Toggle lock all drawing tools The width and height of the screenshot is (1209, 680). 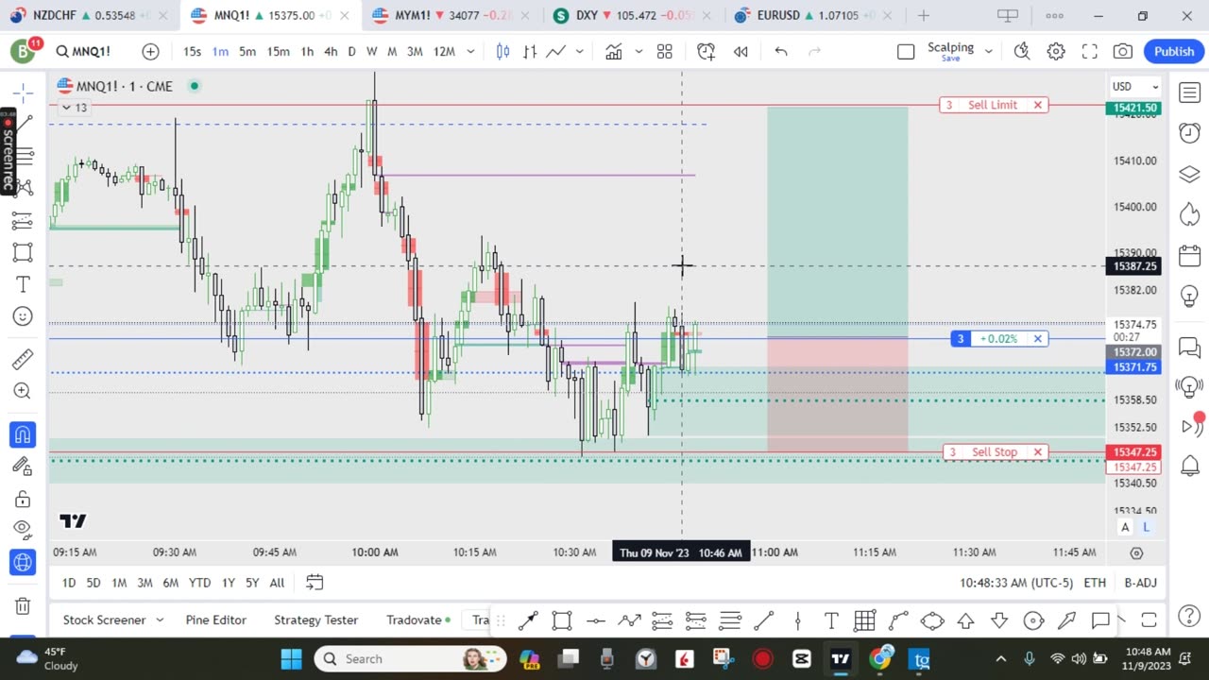[x=24, y=499]
